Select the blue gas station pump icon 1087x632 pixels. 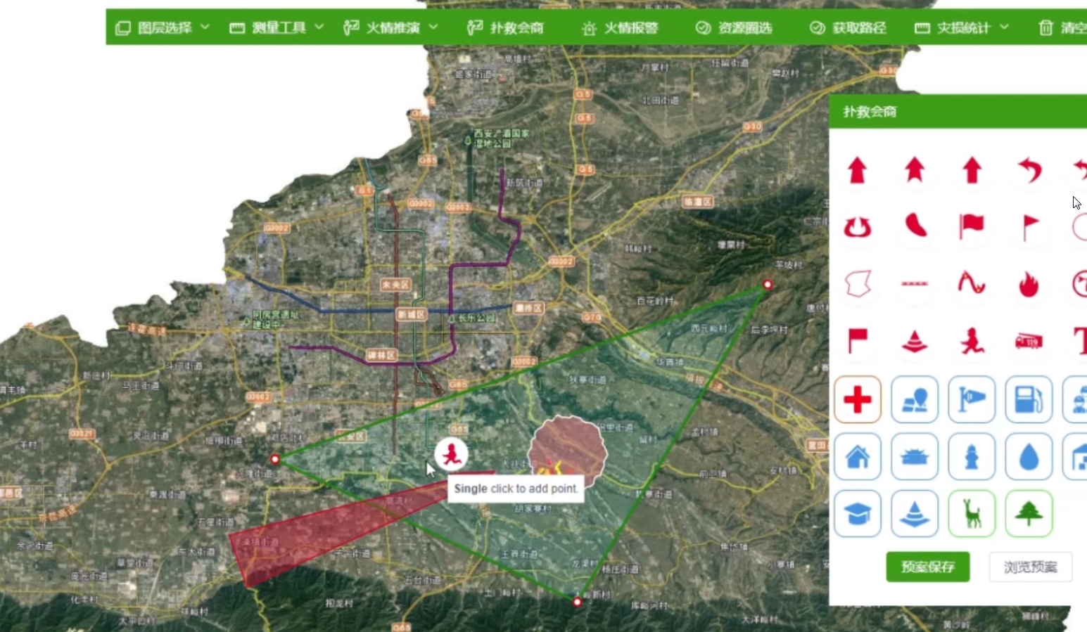(x=1029, y=399)
